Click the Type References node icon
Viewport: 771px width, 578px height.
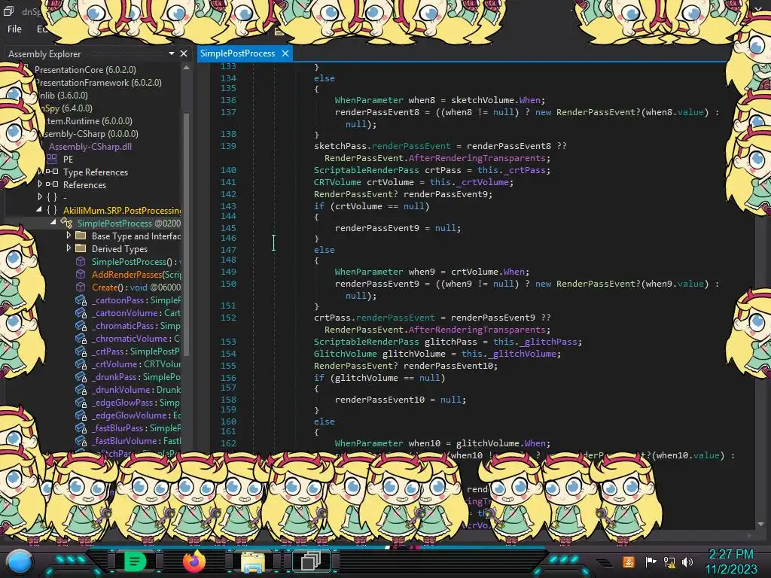(52, 172)
